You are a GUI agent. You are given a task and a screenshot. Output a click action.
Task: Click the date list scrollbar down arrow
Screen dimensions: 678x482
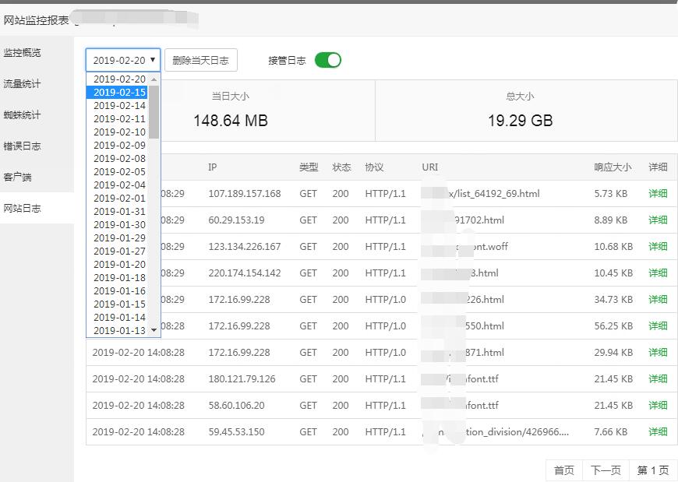point(154,330)
